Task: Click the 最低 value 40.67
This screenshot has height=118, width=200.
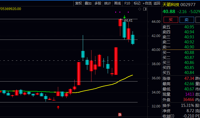Action: pyautogui.click(x=189, y=89)
